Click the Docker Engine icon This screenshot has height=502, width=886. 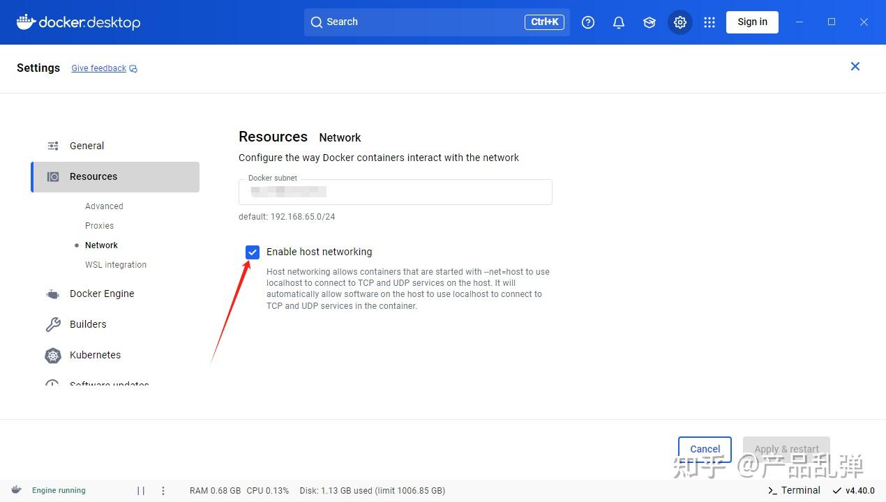(x=53, y=294)
